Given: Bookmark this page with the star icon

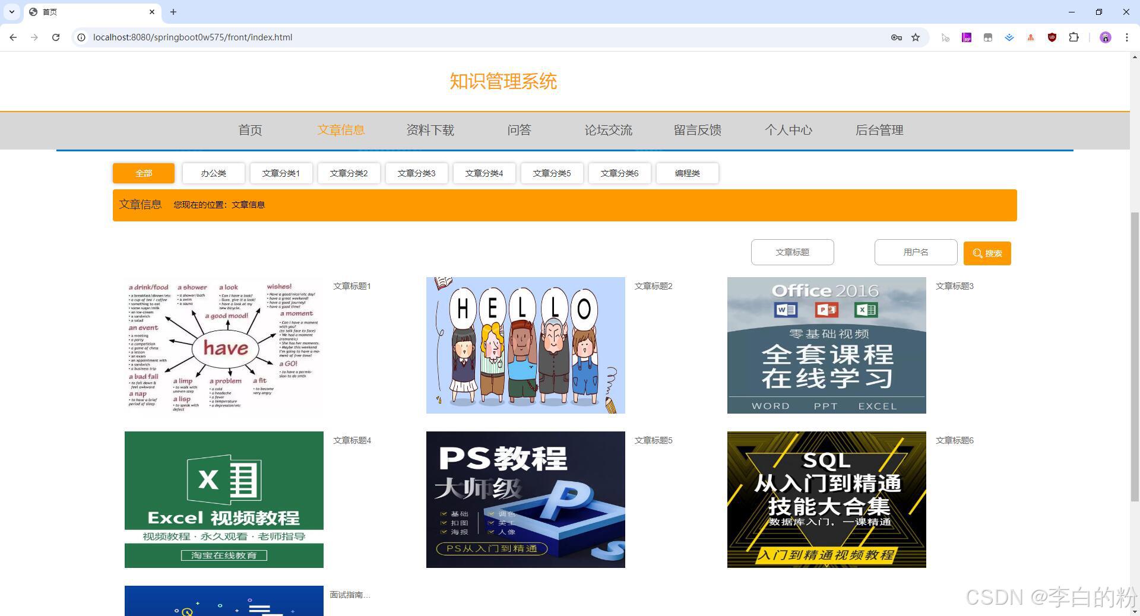Looking at the screenshot, I should pyautogui.click(x=916, y=37).
